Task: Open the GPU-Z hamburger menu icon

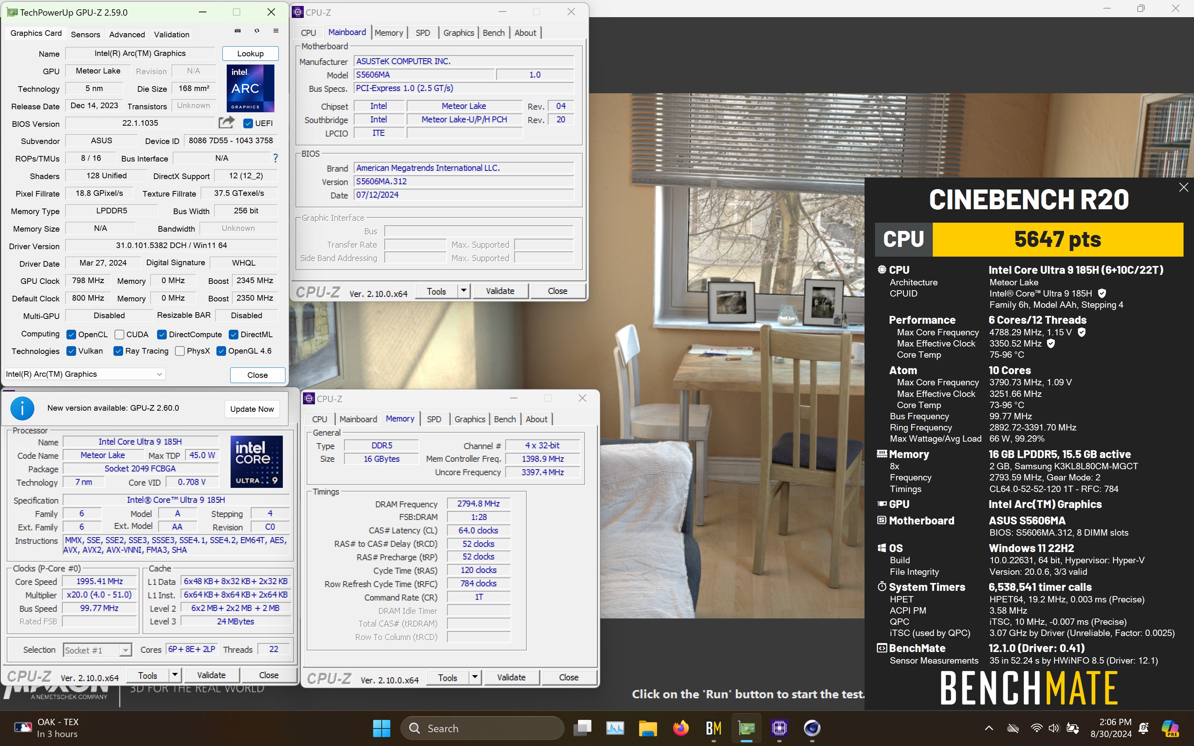Action: tap(276, 31)
